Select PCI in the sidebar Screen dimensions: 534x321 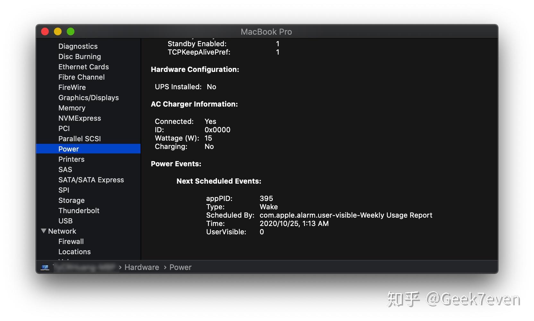[64, 128]
